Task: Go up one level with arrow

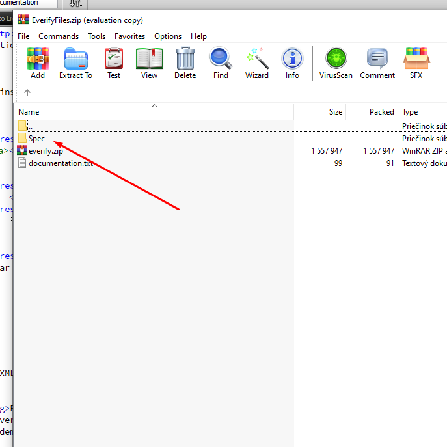Action: 27,92
